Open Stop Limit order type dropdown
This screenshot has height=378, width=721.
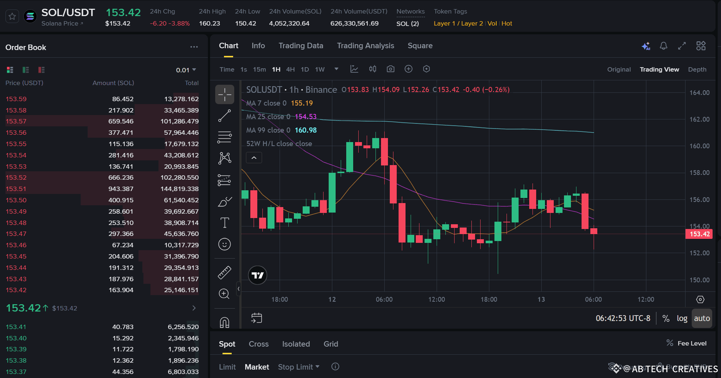coord(299,367)
